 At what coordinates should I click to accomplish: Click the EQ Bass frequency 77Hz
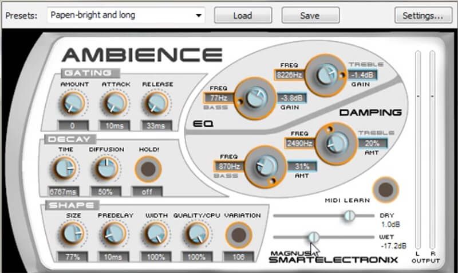pos(219,98)
